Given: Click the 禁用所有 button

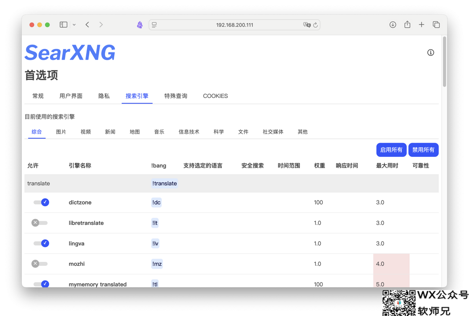Looking at the screenshot, I should coord(423,150).
